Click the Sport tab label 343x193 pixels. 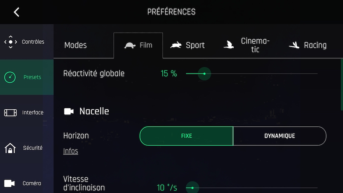coord(195,45)
